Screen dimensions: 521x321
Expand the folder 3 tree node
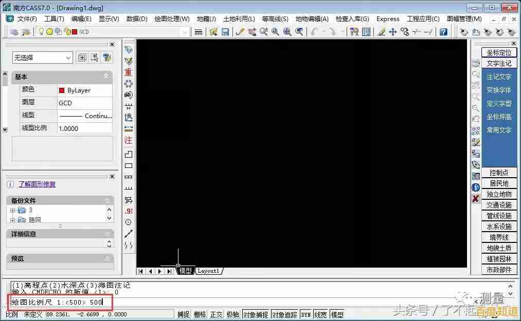point(13,210)
